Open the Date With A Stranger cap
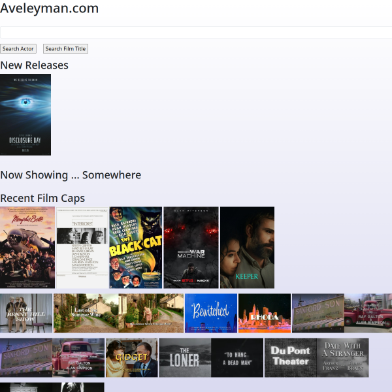 coord(343,357)
